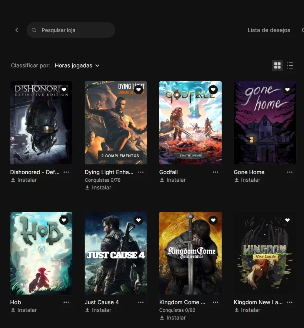Screen dimensions: 304x328
Task: Open the Kingdom New Lands cover thumbnail
Action: click(x=265, y=253)
